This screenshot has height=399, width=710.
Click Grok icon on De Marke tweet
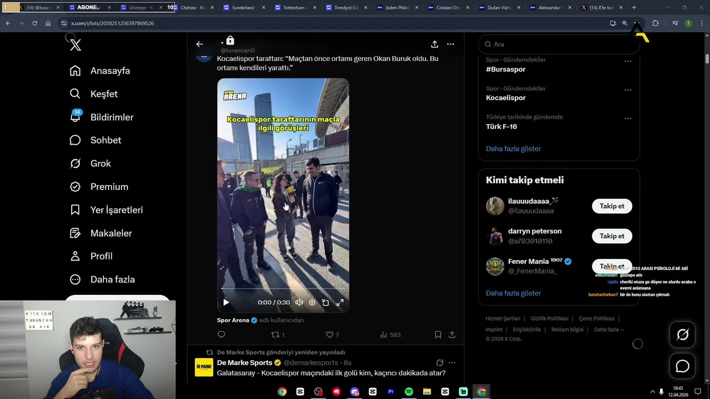[440, 362]
